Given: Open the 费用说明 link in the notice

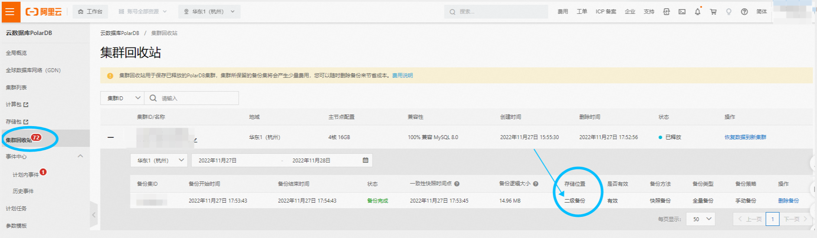Looking at the screenshot, I should click(x=402, y=75).
